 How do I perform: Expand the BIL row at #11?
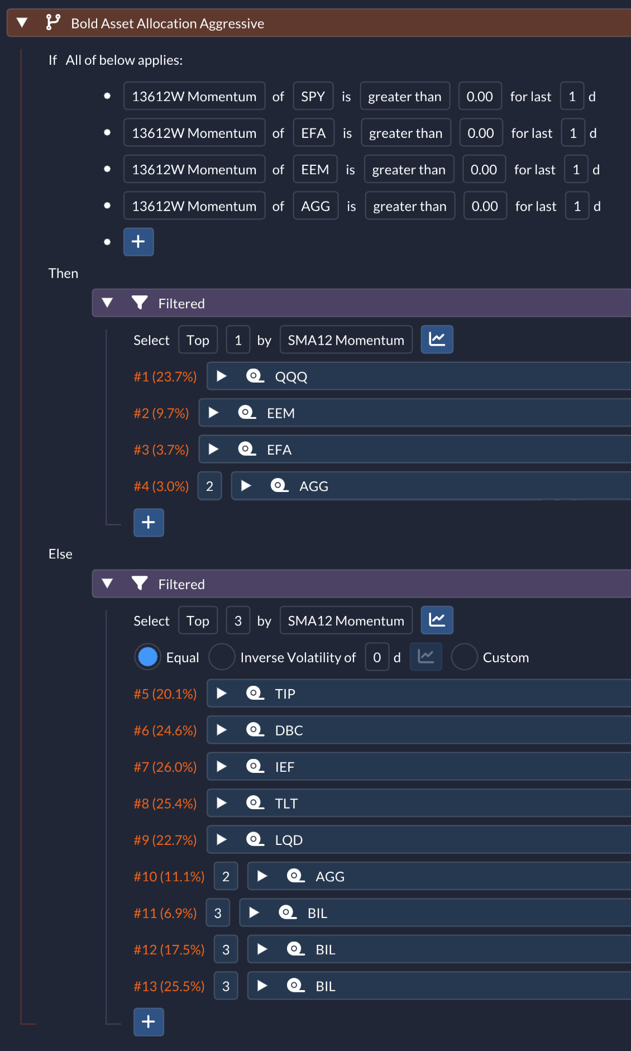254,912
